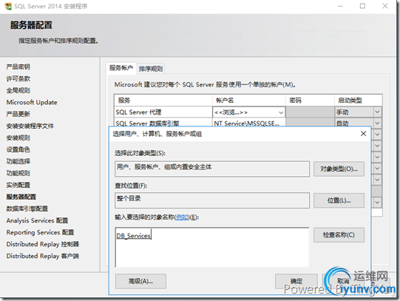Select 全局规则 in the setup steps
Image resolution: width=400 pixels, height=301 pixels.
pos(18,90)
